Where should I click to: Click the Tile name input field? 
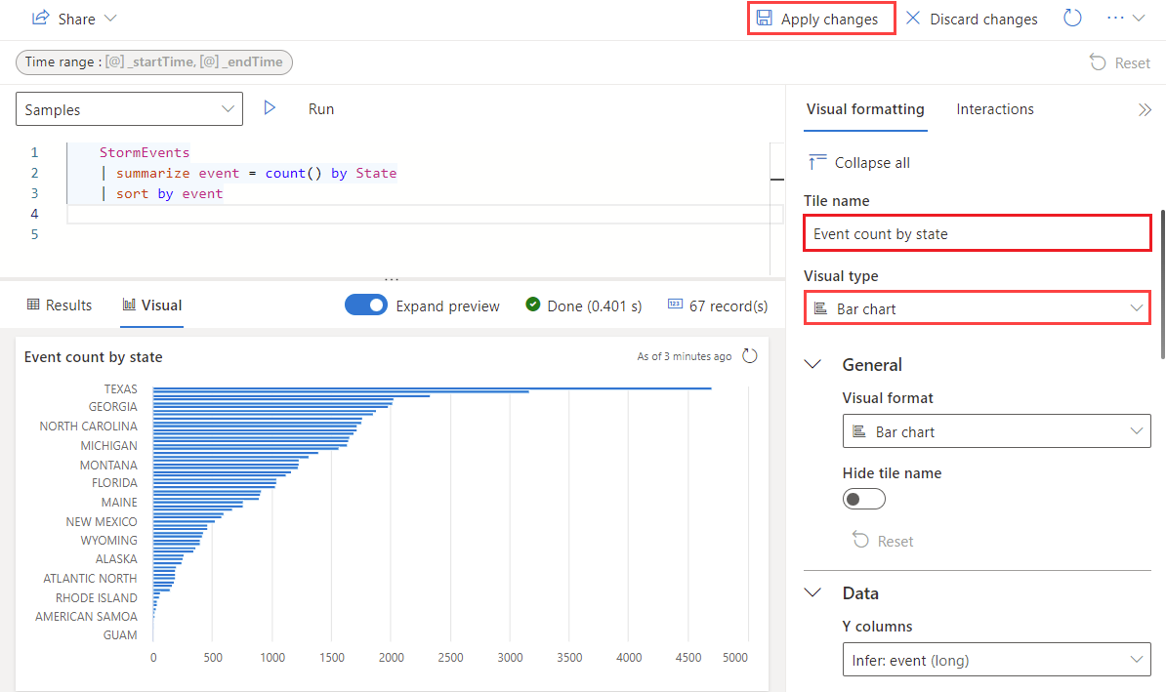point(978,234)
